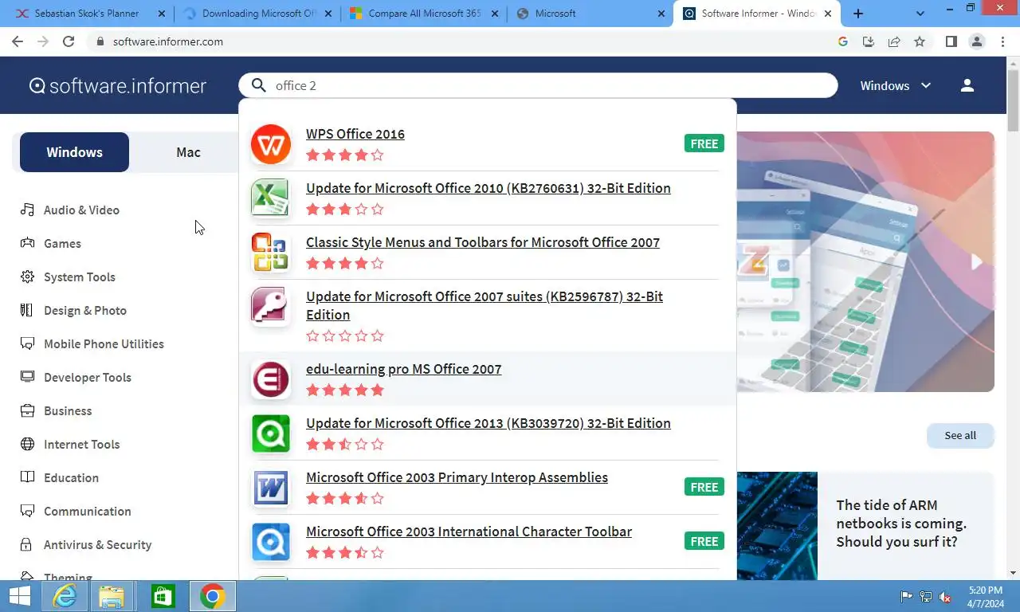
Task: Click the FREE badge for Primary Interop Assemblies
Action: point(704,487)
